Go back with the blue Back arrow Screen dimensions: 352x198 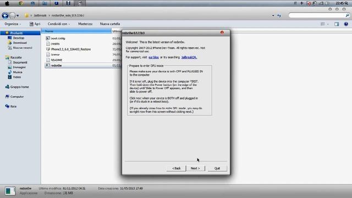pos(5,15)
